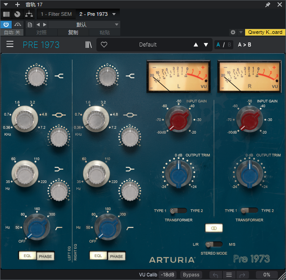This screenshot has width=286, height=280.
Task: Click the stereo link button
Action: pyautogui.click(x=214, y=228)
